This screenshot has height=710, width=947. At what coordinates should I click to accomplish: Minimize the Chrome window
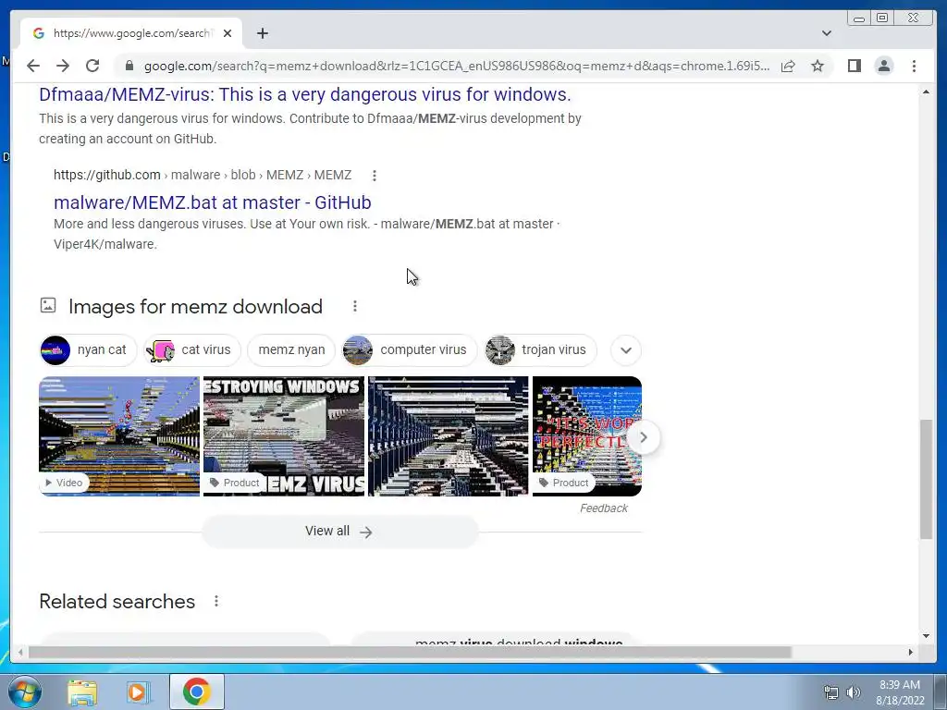859,18
